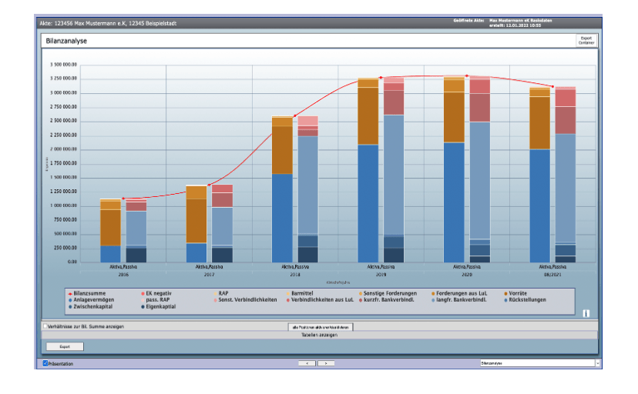Enable Verhältnisse zur Bil. Summe anzeigen checkbox

click(x=45, y=326)
